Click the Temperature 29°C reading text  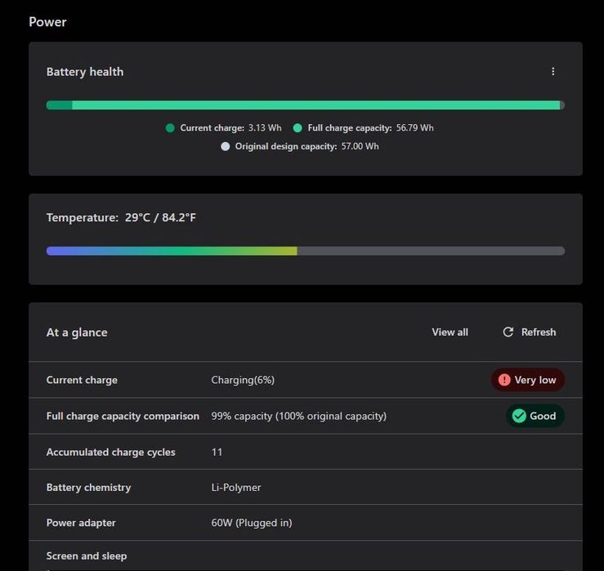coord(121,218)
